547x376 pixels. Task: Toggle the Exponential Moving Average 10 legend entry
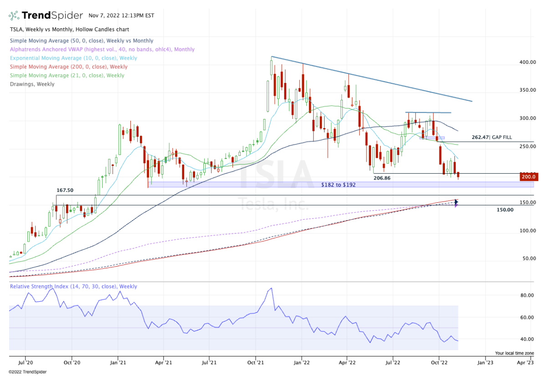(x=73, y=58)
